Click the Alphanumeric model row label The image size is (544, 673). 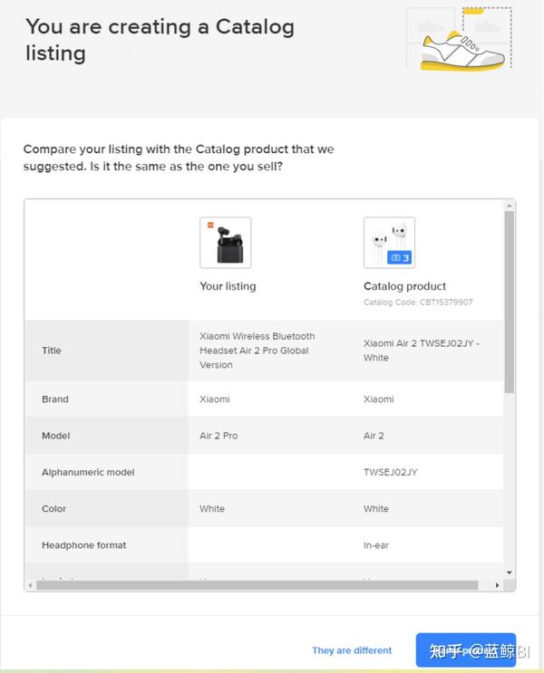tap(88, 472)
